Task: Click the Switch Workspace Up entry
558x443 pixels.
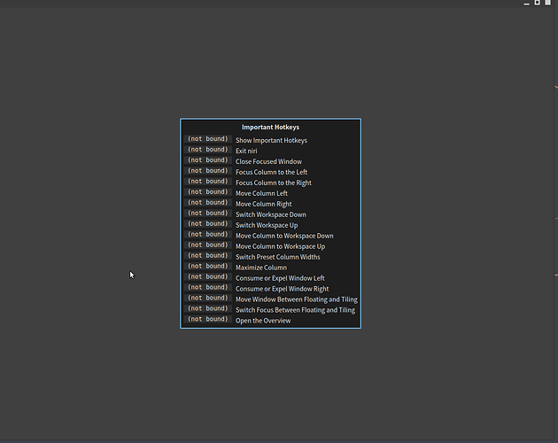Action: click(x=267, y=225)
